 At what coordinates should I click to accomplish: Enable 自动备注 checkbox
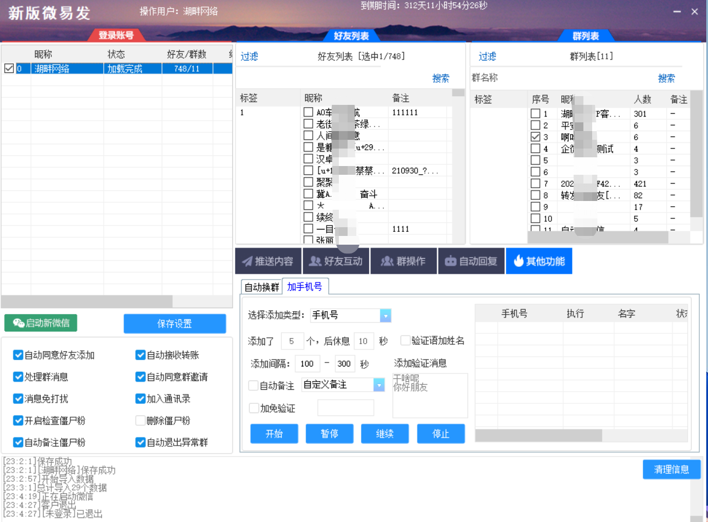tap(254, 385)
